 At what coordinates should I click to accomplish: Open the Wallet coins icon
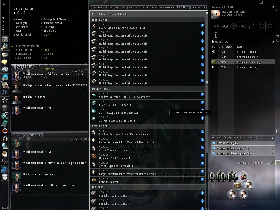(x=5, y=116)
